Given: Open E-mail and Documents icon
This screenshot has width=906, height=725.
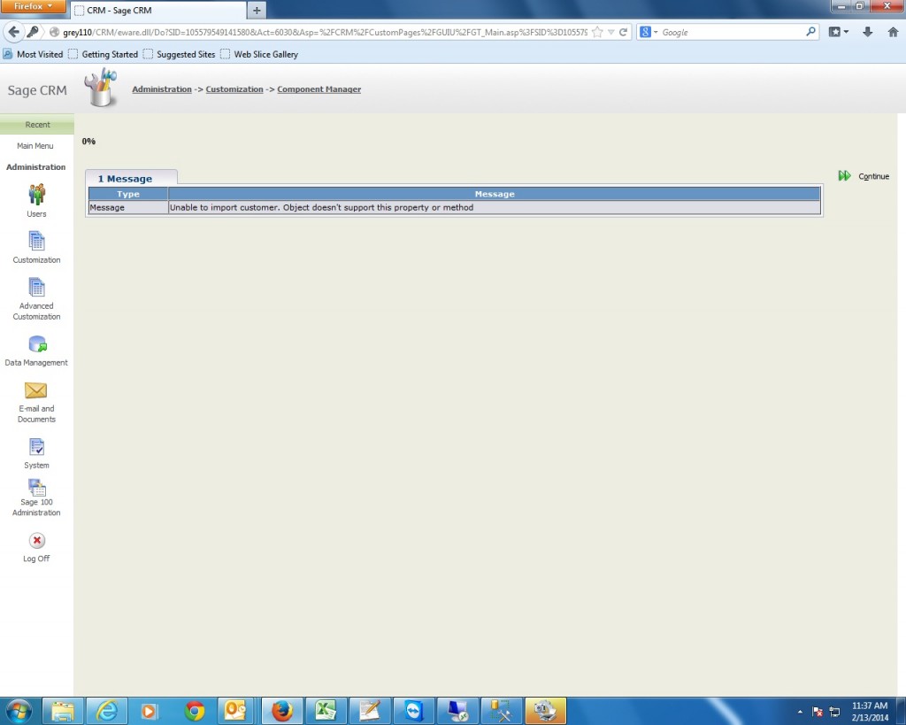Looking at the screenshot, I should 35,390.
